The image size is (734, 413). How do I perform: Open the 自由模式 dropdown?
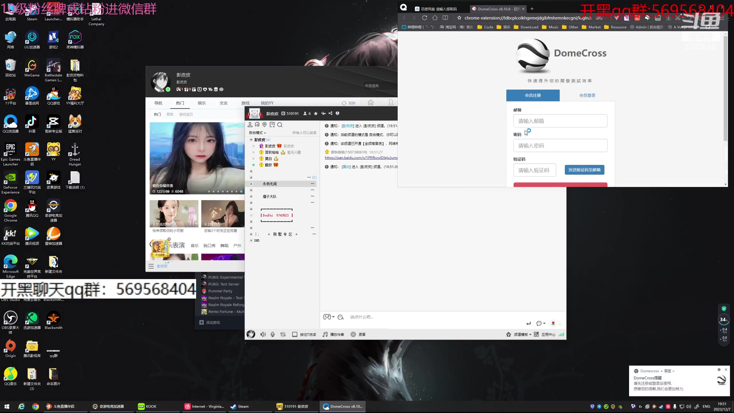(257, 133)
